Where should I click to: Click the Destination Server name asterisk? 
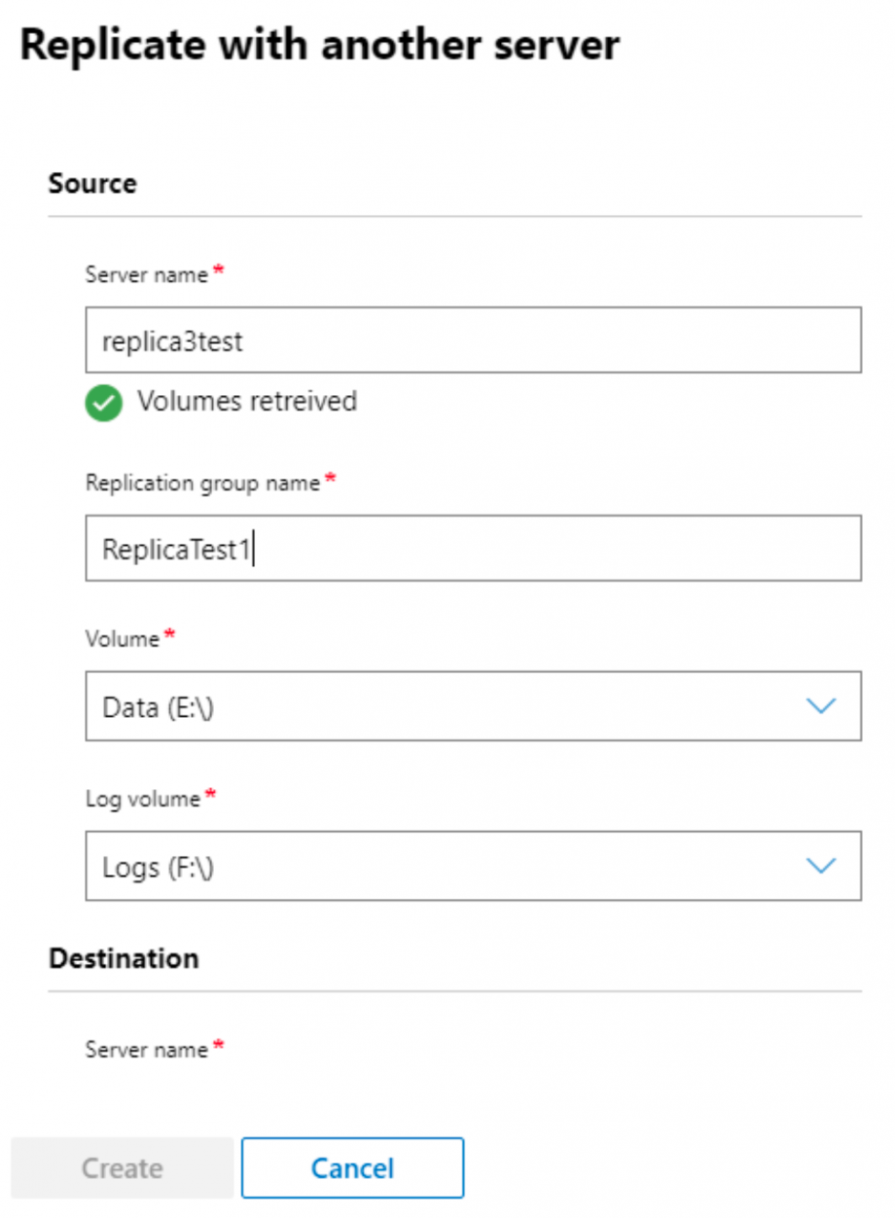click(218, 1044)
